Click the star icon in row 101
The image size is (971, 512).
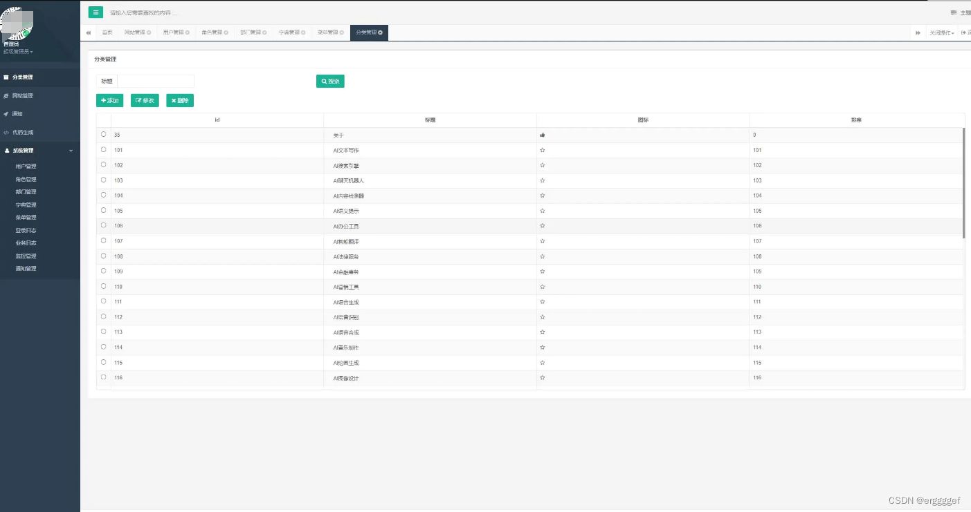pos(543,150)
